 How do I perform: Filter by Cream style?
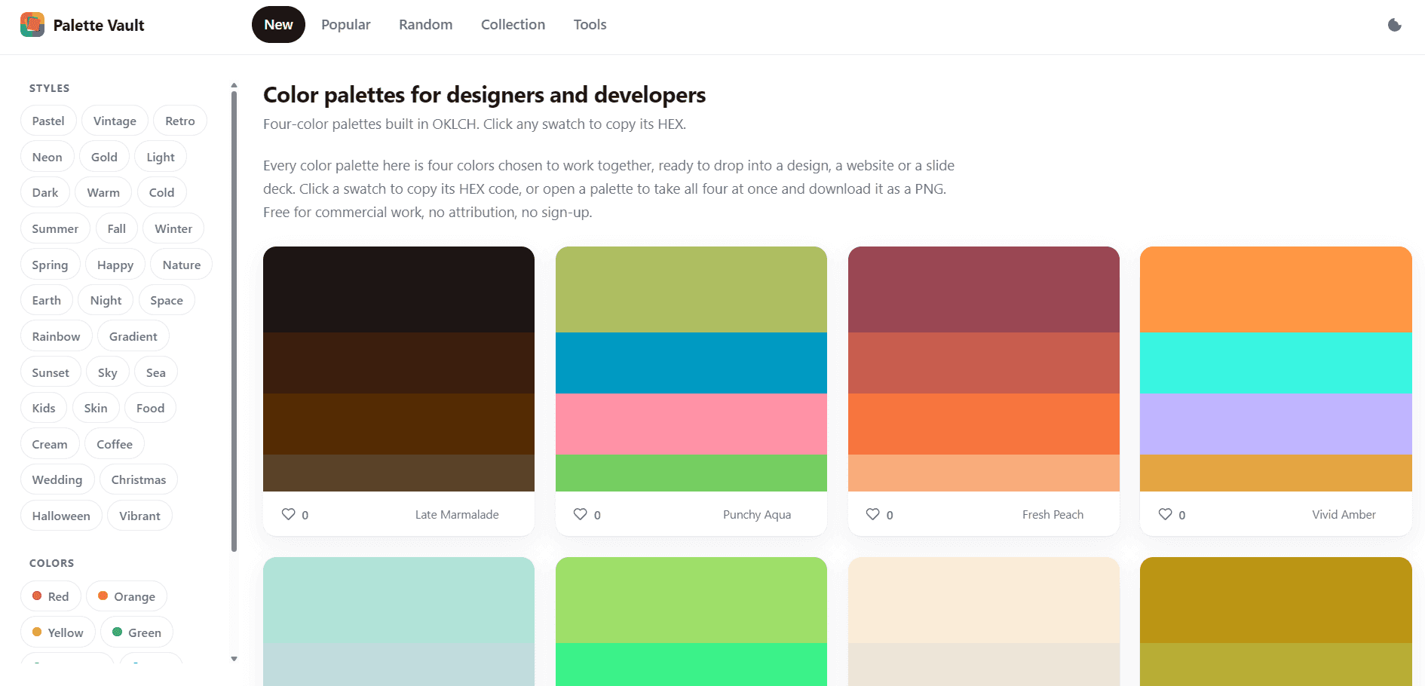50,444
